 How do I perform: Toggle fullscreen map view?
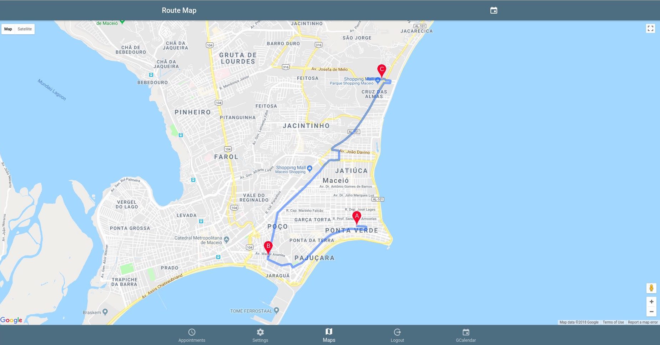click(x=650, y=29)
